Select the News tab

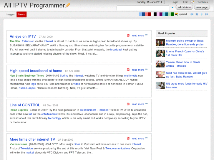21,14
